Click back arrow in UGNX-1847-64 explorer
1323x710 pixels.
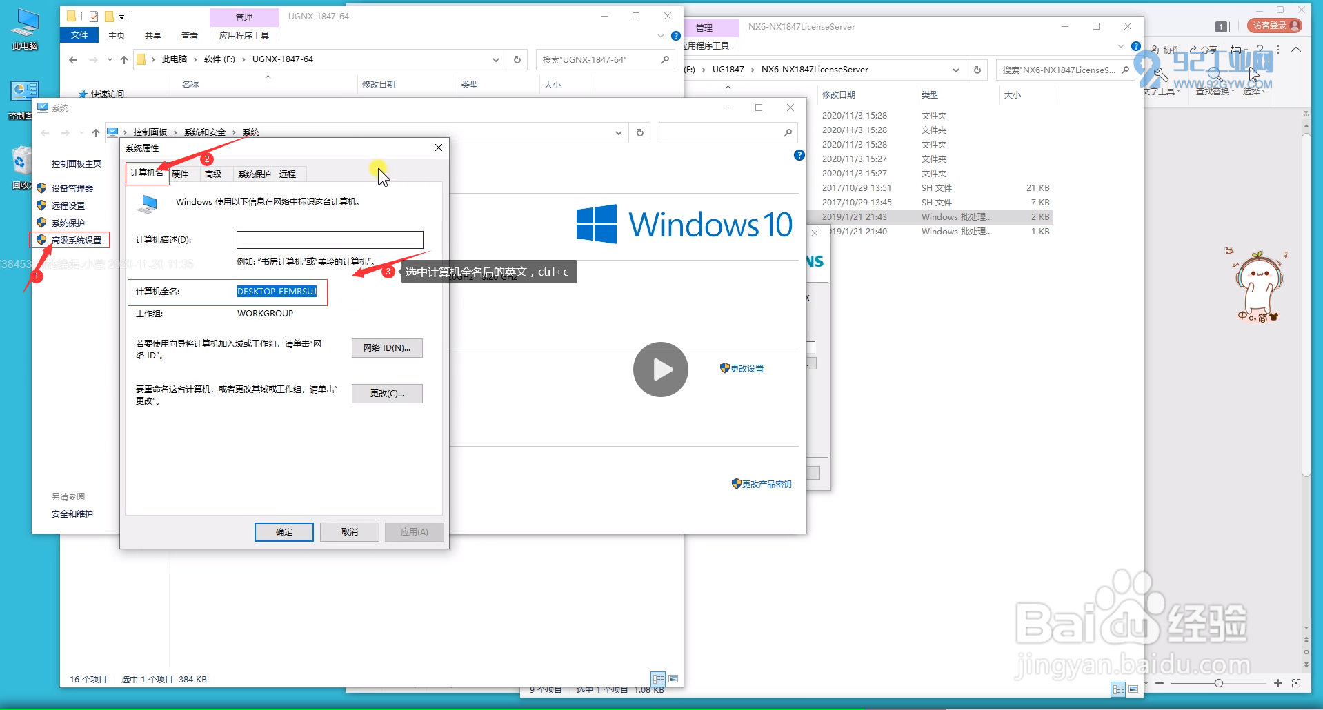tap(73, 60)
